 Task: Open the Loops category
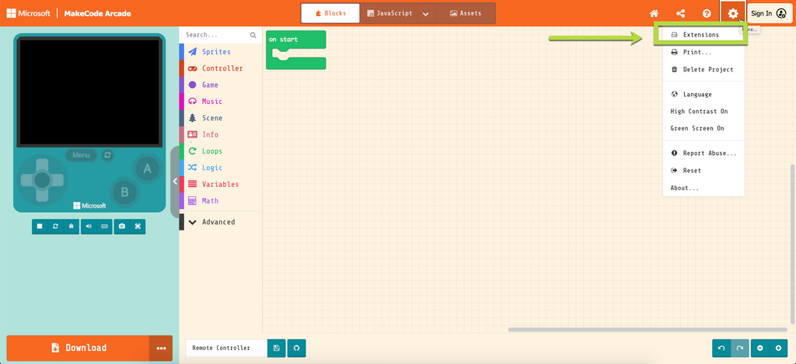click(x=220, y=151)
